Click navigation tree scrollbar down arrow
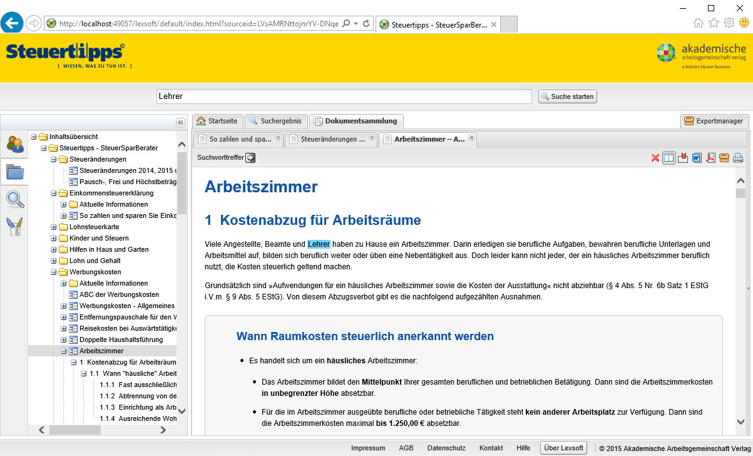 click(x=182, y=412)
